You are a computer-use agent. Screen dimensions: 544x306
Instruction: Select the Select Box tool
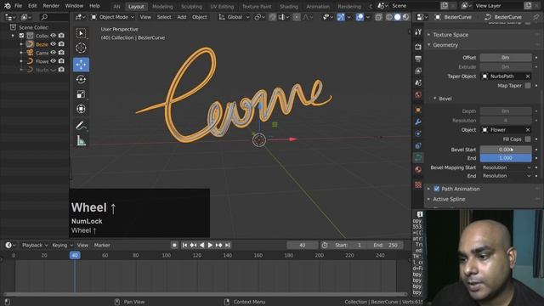[81, 33]
